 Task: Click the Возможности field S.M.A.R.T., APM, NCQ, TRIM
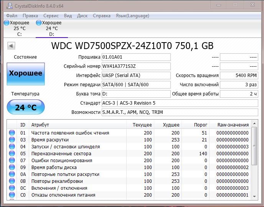(180, 112)
